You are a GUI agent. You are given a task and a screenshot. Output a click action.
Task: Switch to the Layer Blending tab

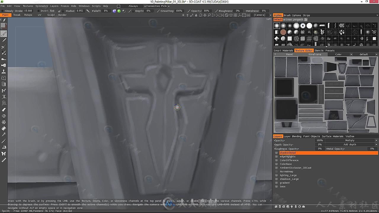[x=293, y=136]
